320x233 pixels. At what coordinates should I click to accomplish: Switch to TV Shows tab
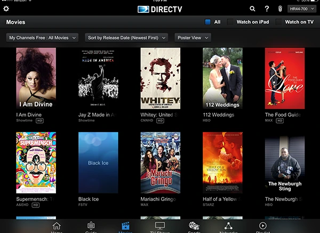point(160,227)
